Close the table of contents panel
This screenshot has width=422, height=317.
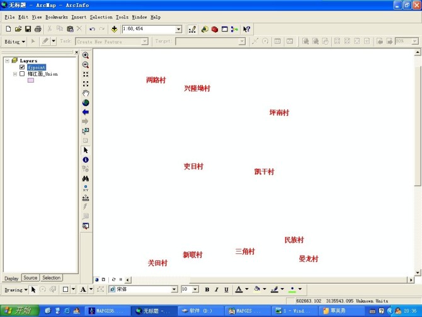click(x=77, y=52)
